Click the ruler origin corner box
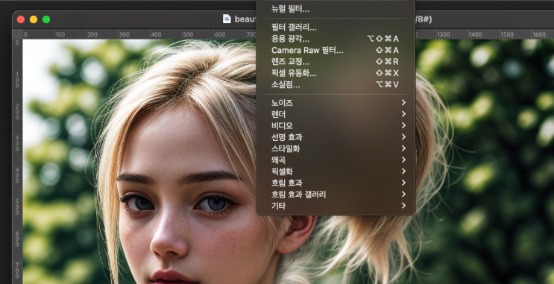The height and width of the screenshot is (284, 554). pyautogui.click(x=17, y=34)
